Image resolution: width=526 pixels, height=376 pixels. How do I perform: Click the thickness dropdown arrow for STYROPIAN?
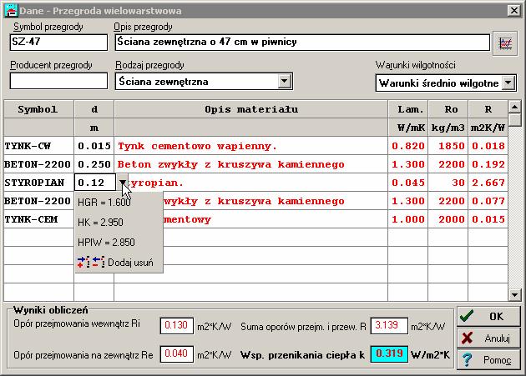[122, 183]
